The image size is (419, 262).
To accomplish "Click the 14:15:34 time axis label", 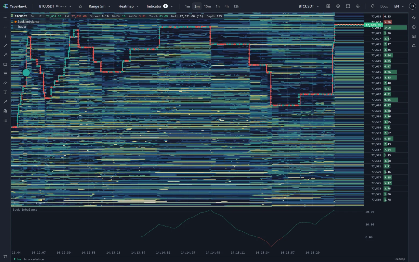I will 262,253.
